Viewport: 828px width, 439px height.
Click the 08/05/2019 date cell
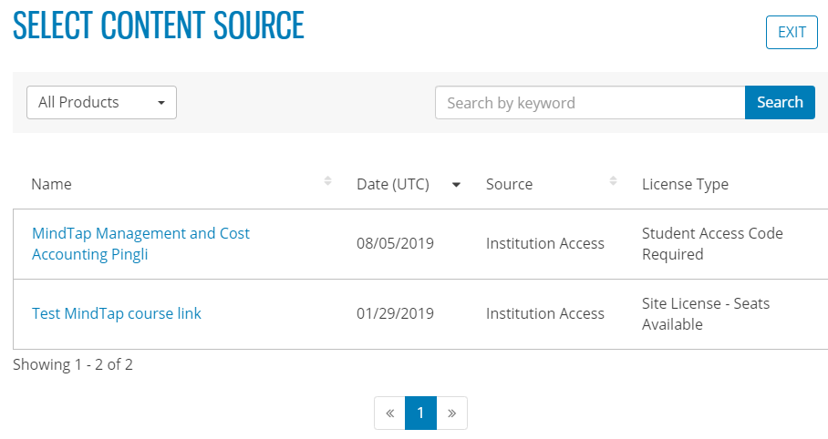(395, 244)
